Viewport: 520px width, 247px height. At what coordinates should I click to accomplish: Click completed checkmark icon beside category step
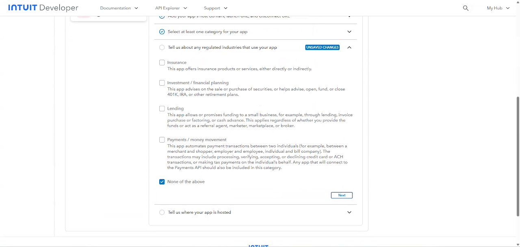[162, 32]
